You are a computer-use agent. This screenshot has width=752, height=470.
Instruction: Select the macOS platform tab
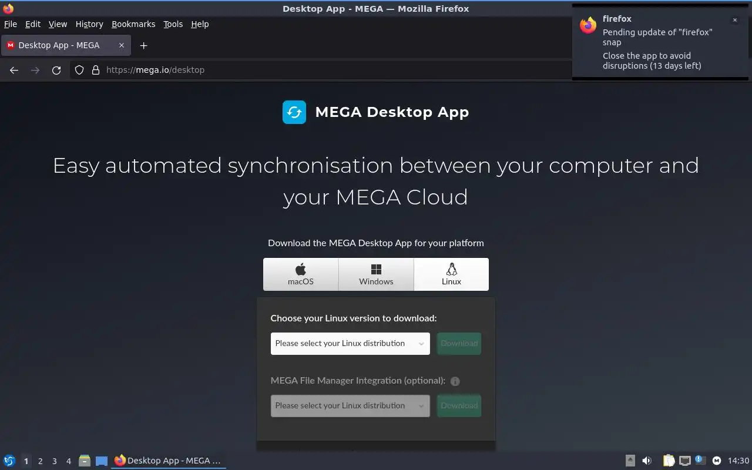point(301,274)
